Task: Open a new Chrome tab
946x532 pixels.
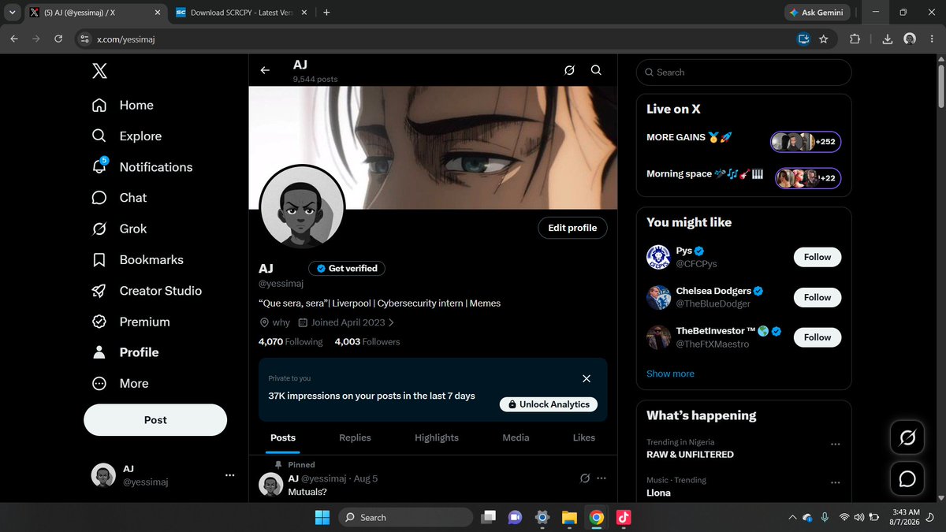Action: [326, 13]
